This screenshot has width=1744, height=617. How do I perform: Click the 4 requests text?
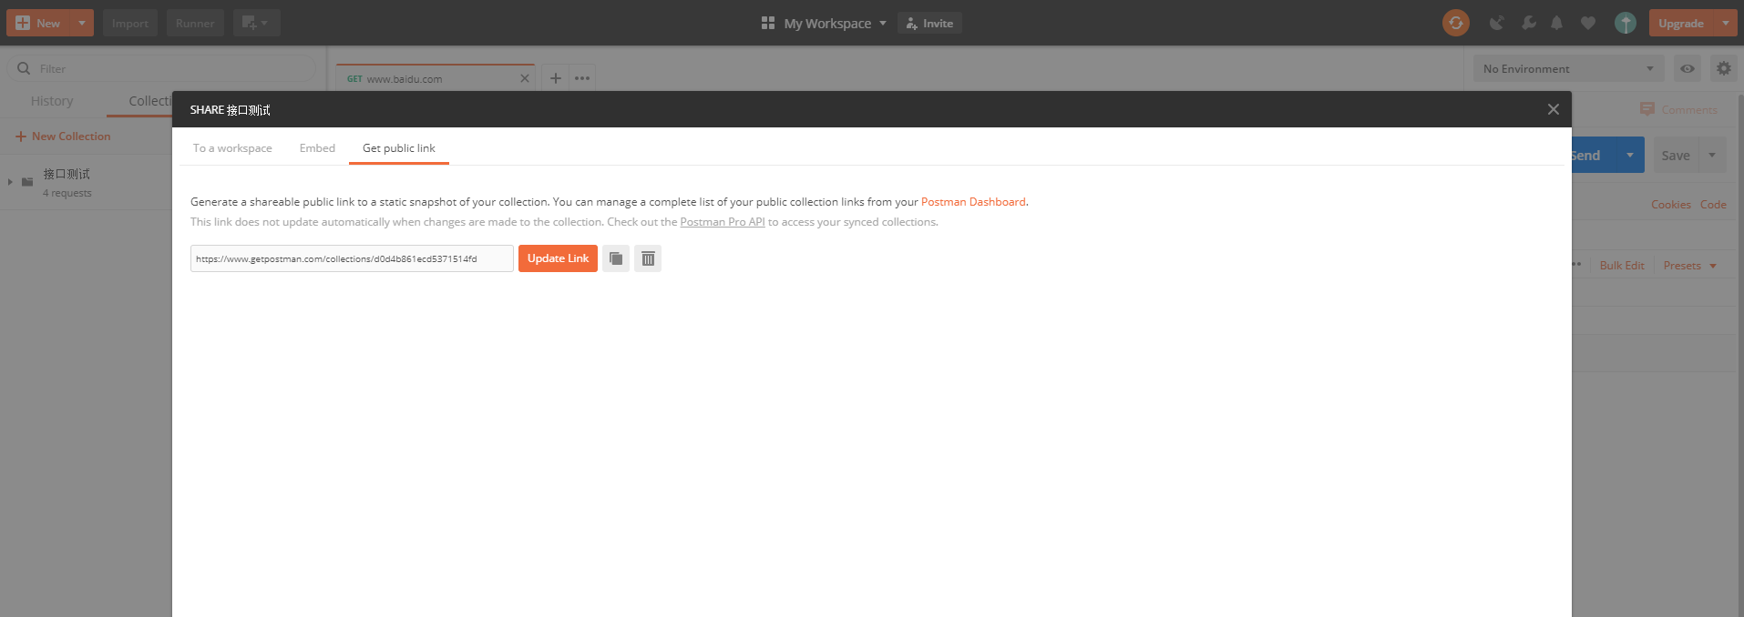coord(67,193)
